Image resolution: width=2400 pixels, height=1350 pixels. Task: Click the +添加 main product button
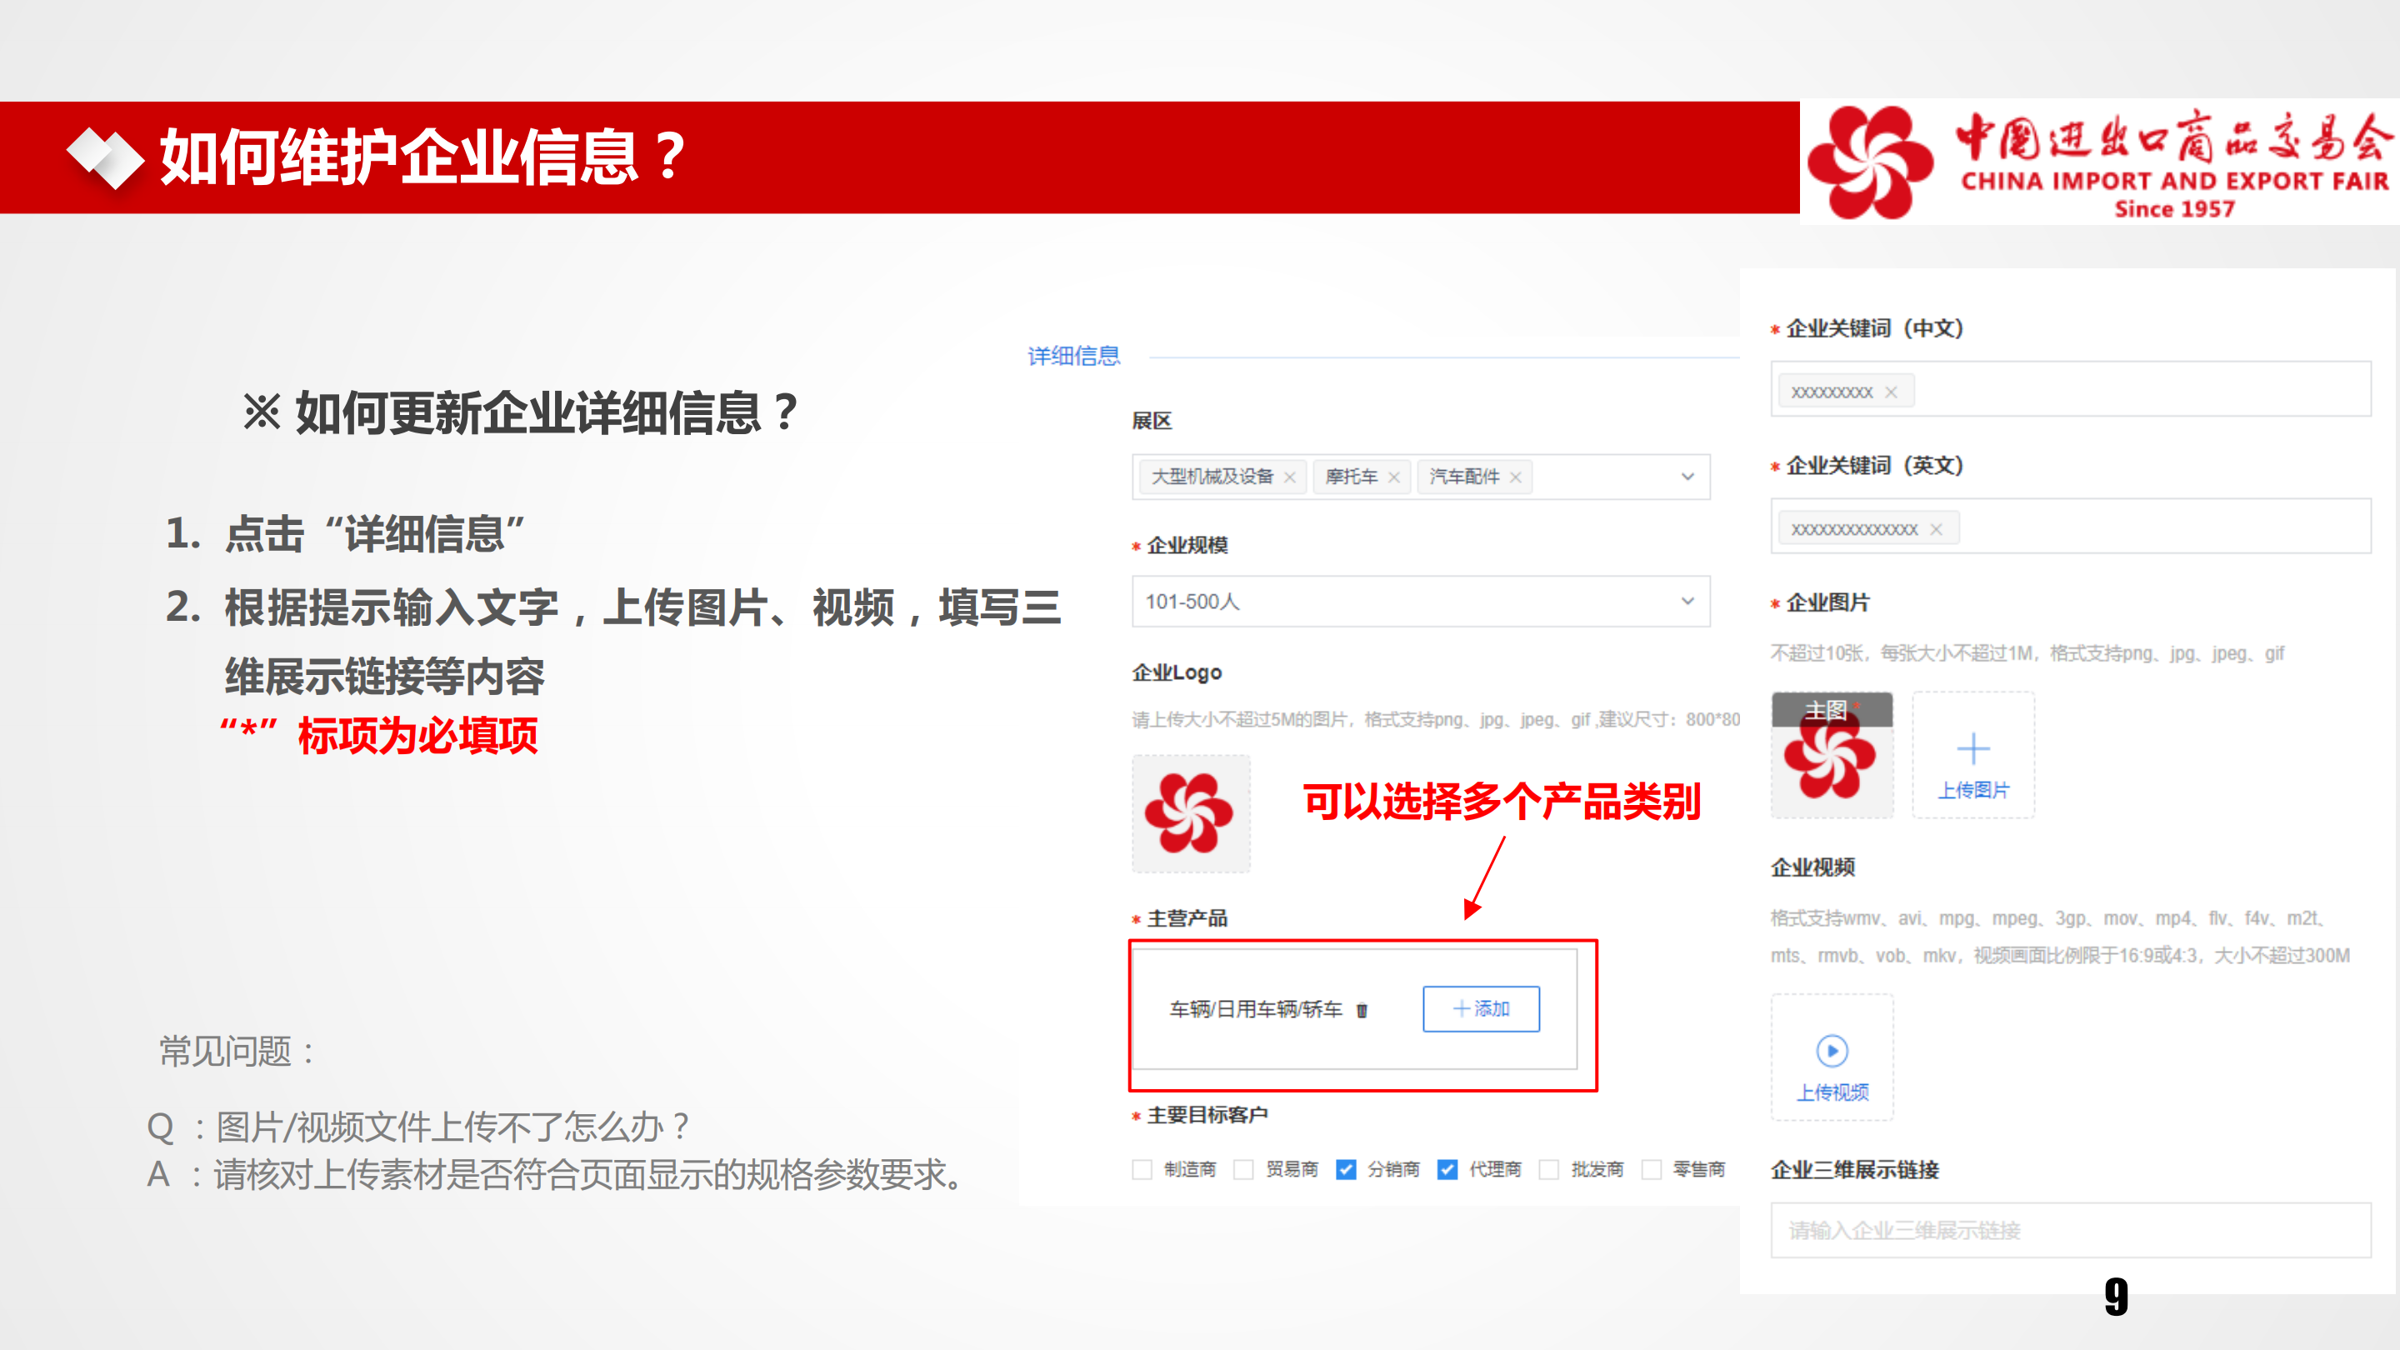click(x=1482, y=1009)
